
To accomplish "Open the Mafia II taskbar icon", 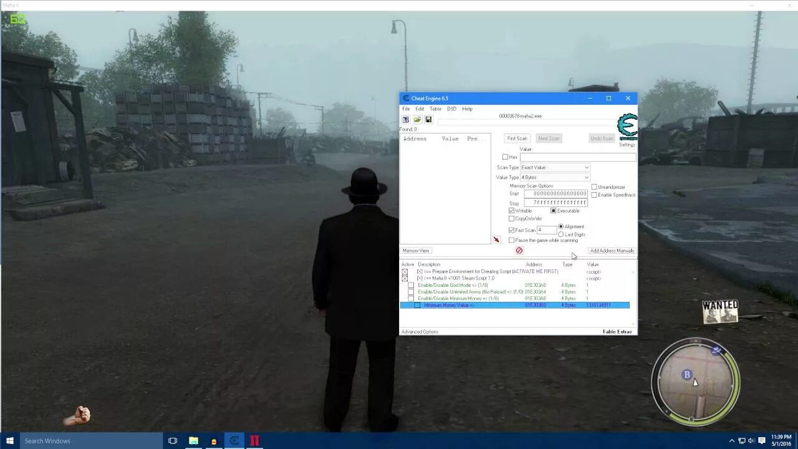I will point(254,440).
